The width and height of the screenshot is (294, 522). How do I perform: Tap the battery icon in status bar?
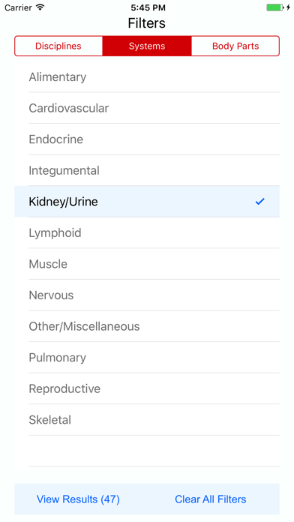click(x=274, y=7)
